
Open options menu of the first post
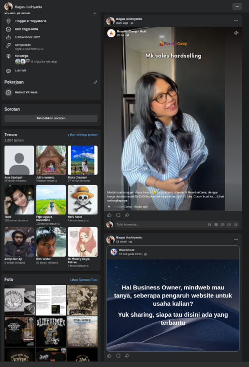[236, 21]
